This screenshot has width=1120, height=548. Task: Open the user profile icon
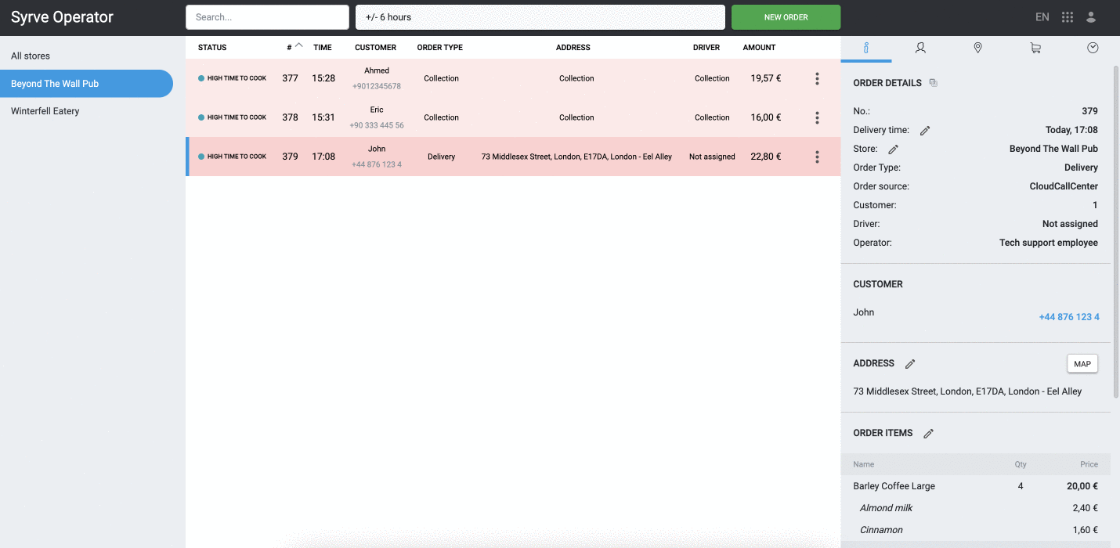pos(1091,17)
